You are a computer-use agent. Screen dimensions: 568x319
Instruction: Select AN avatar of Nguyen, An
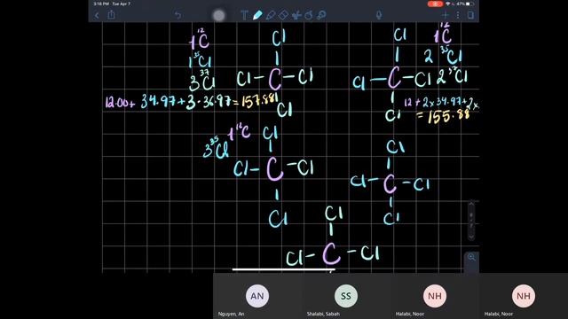coord(257,296)
